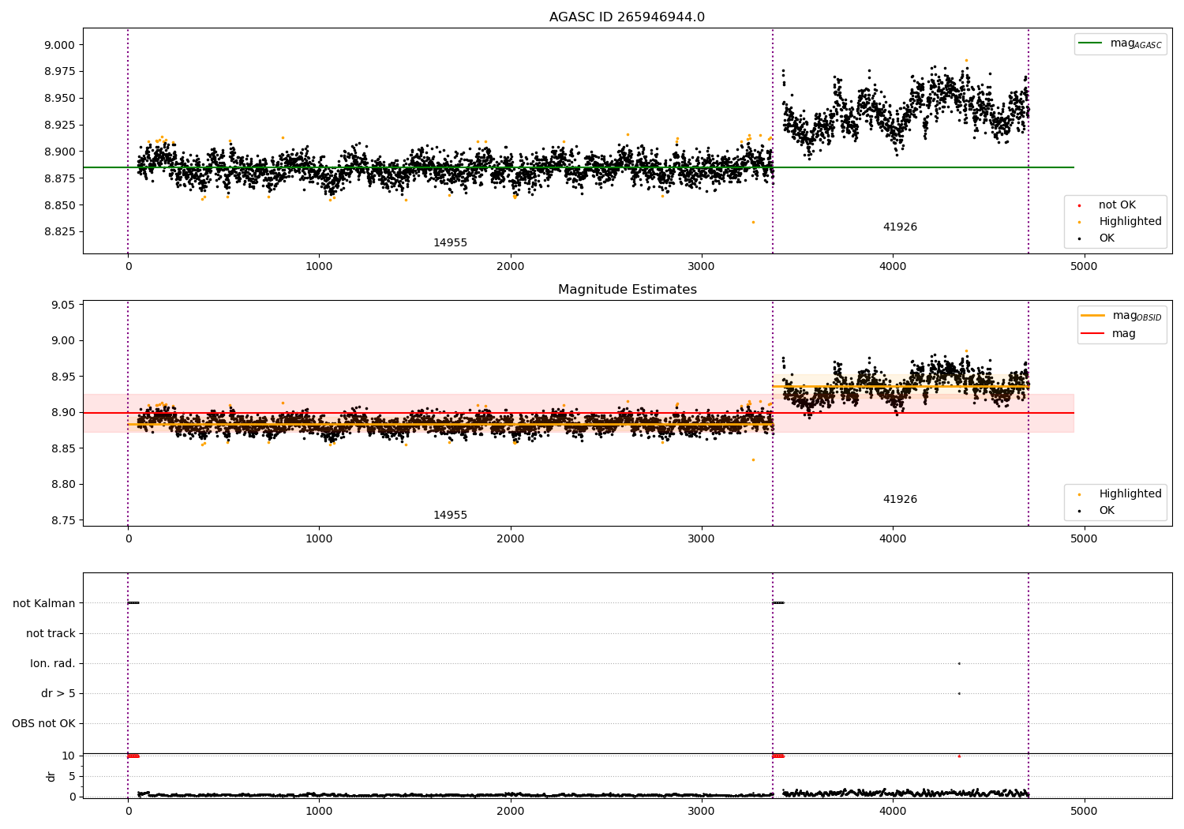Click obsid label 14955 in Magnitude Estimates plot

(450, 516)
